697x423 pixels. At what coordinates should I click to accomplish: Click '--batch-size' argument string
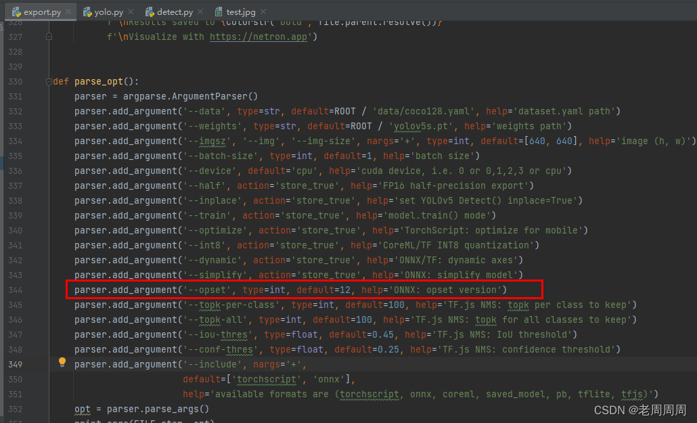point(221,156)
